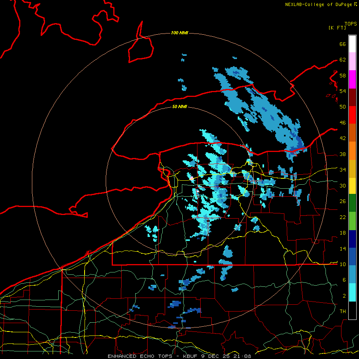Select the steel blue 6-10 kft legend swatch

[352, 274]
